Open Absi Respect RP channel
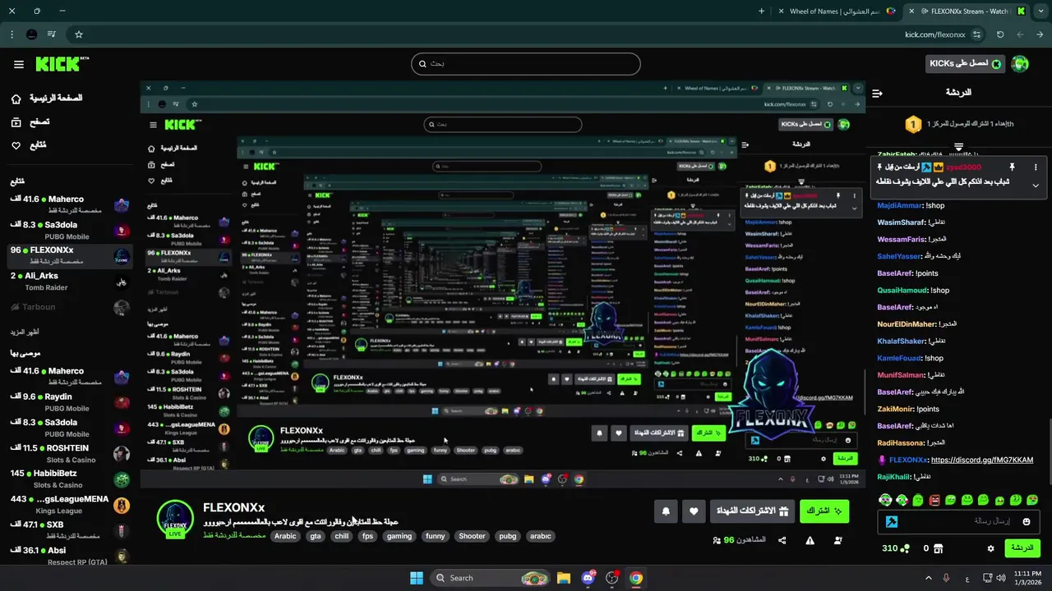The width and height of the screenshot is (1052, 591). [x=69, y=556]
